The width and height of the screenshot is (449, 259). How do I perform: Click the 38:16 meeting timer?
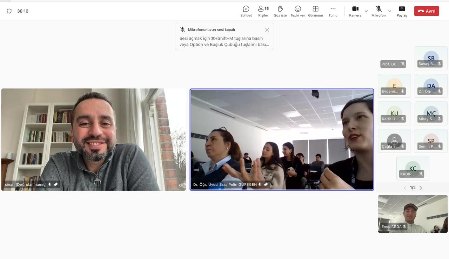click(x=23, y=11)
